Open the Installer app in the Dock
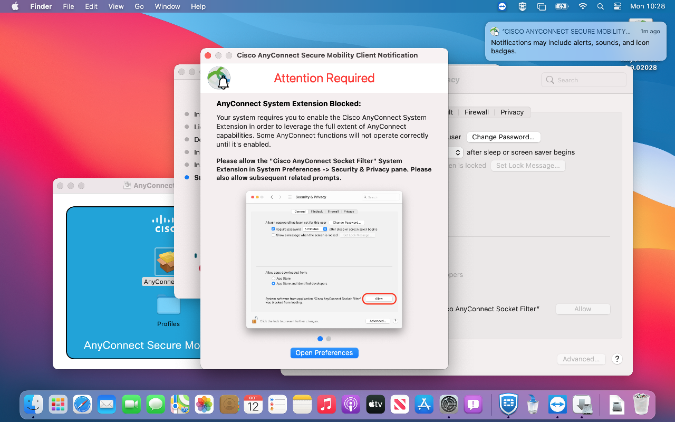This screenshot has width=675, height=422. click(x=582, y=405)
